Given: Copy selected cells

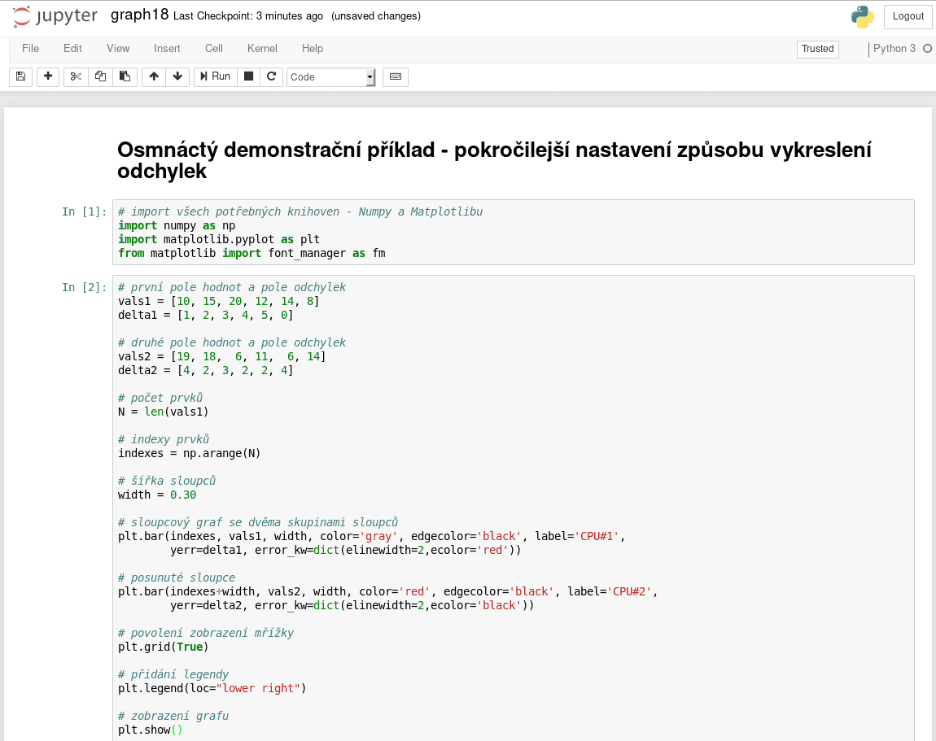Looking at the screenshot, I should pos(100,76).
